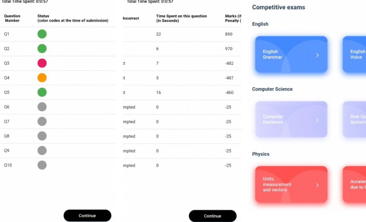Open the English Grammar card chevron
The width and height of the screenshot is (366, 222).
[317, 55]
